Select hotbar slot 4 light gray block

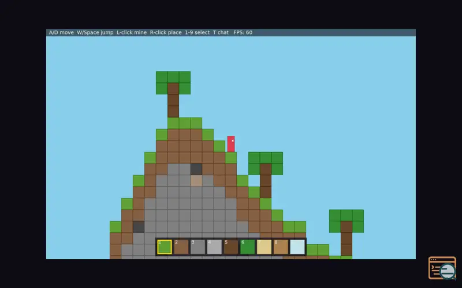(214, 247)
